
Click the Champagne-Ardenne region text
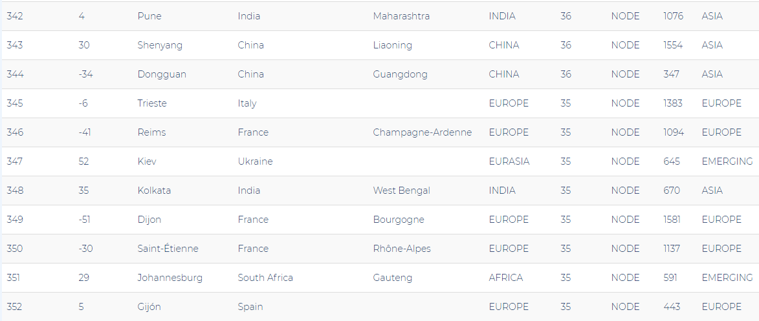[422, 132]
